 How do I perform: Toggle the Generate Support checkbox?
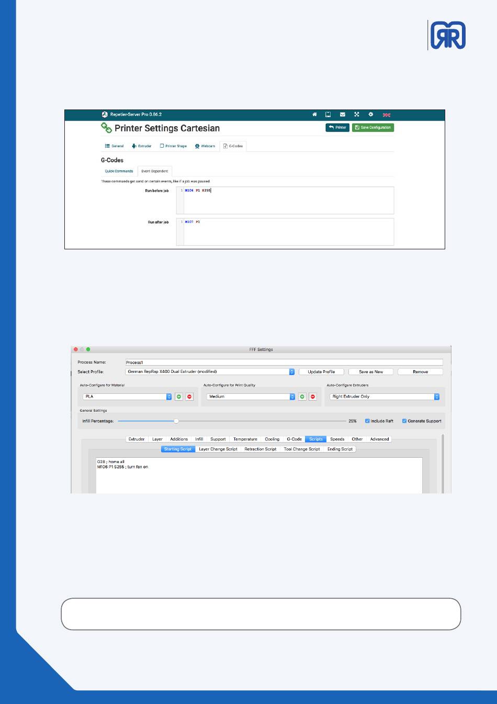point(404,421)
